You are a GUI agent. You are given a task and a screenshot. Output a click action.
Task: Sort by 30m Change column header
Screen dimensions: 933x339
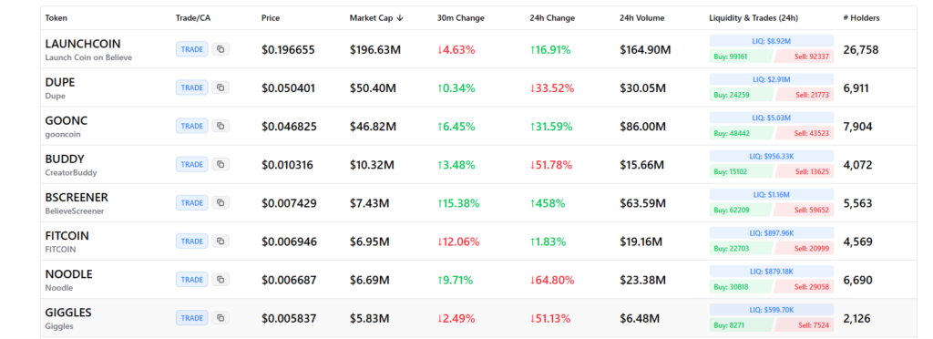coord(460,18)
